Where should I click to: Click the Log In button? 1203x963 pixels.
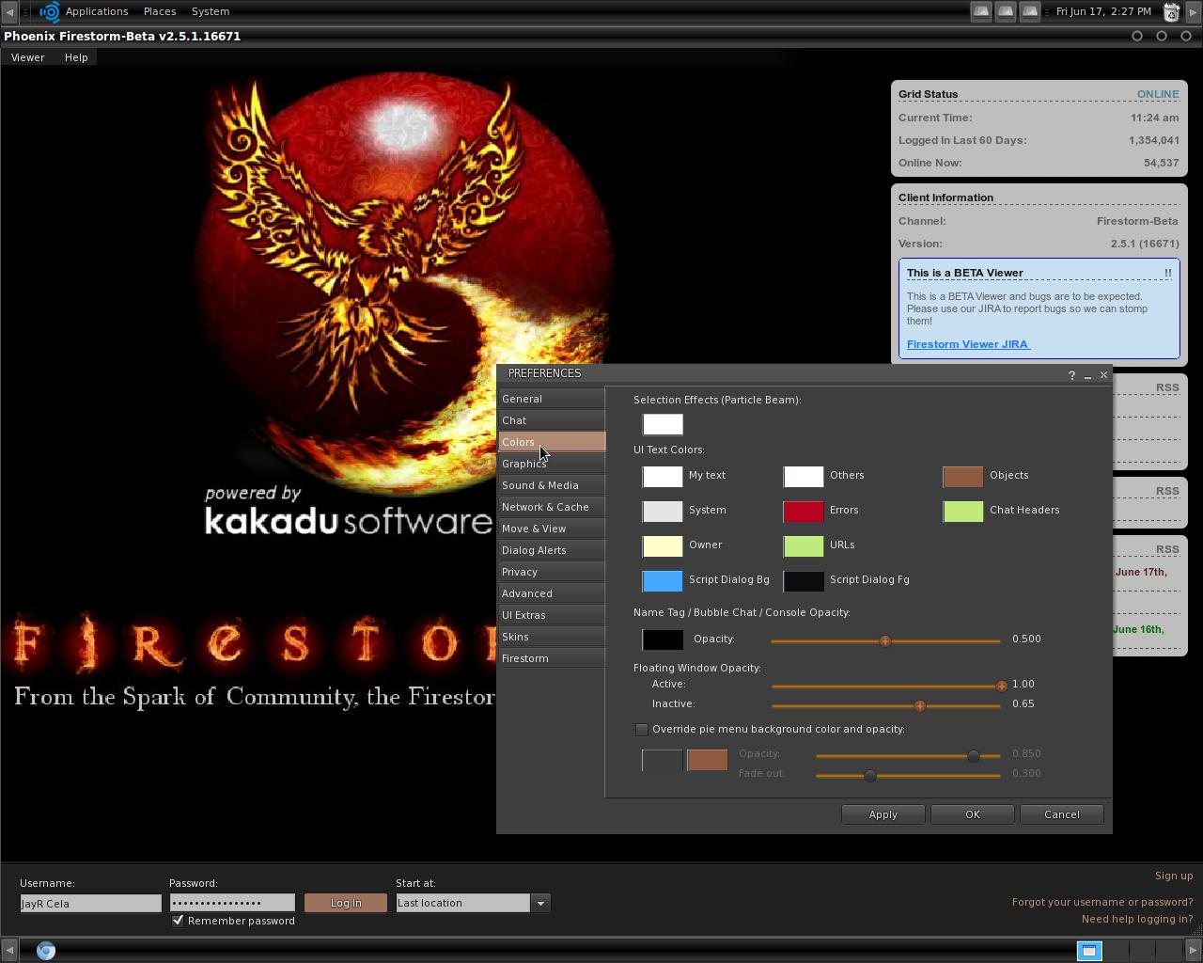click(345, 903)
